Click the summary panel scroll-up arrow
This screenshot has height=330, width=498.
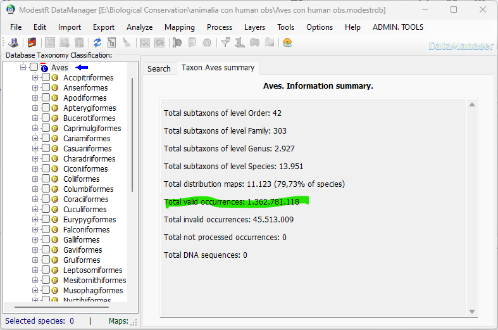pos(472,105)
